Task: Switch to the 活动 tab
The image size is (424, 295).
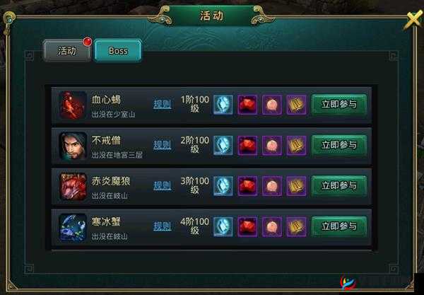Action: 67,51
